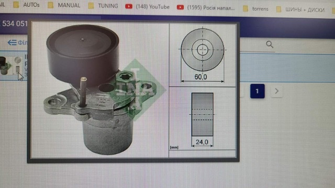Click the 24,0 pulley width drawing
This screenshot has width=335, height=188.
[203, 120]
